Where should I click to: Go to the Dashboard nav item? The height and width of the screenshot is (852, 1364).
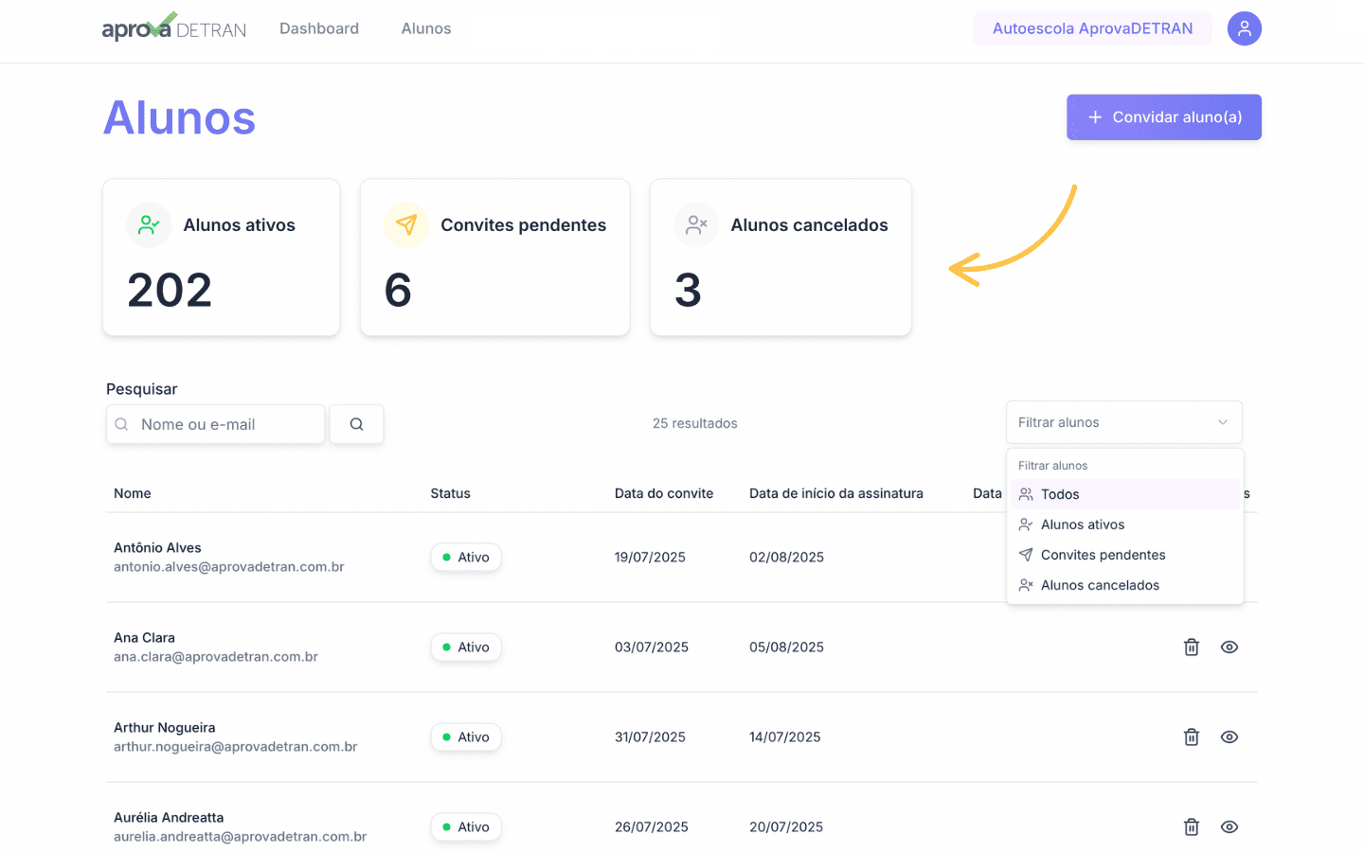coord(319,28)
